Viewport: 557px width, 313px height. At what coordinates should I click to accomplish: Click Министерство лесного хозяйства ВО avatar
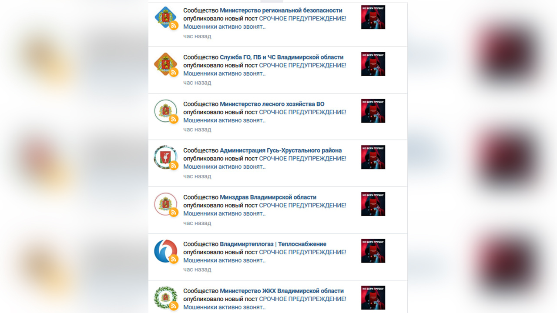coord(166,111)
